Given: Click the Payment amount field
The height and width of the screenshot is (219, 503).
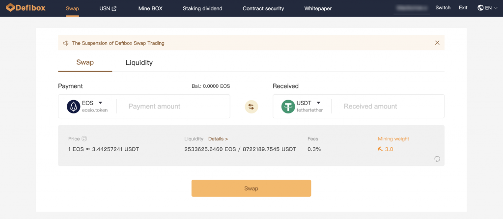Looking at the screenshot, I should pyautogui.click(x=172, y=107).
